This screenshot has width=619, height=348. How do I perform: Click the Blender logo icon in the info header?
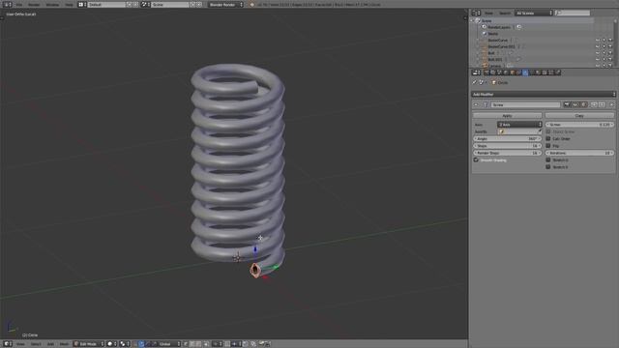point(251,4)
